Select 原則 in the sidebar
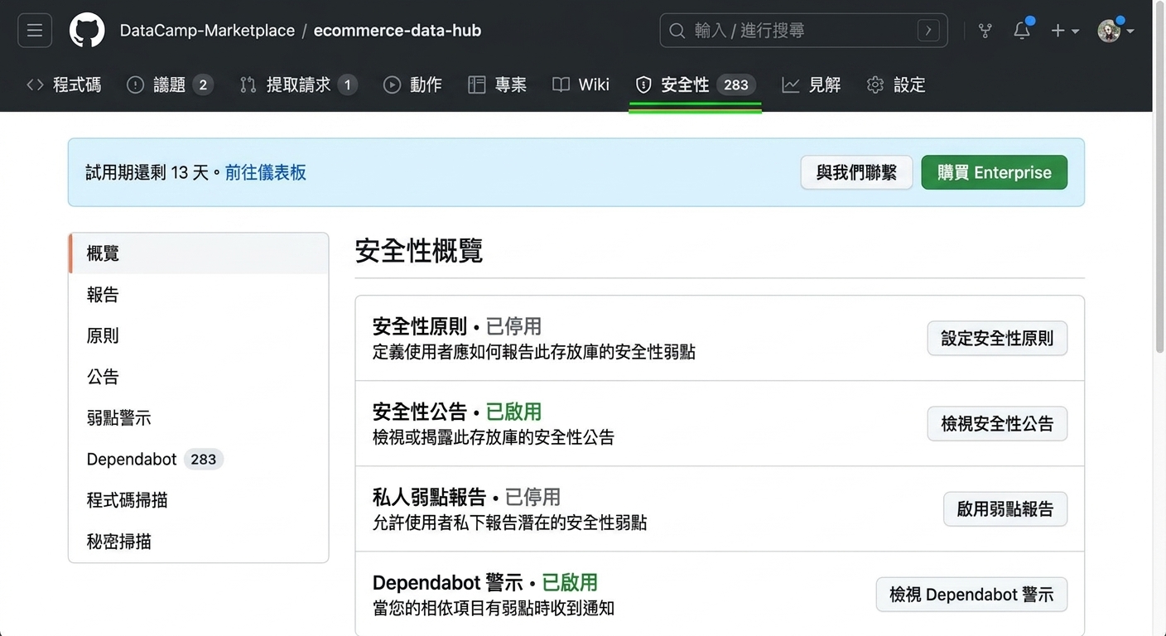Screen dimensions: 1166x636 click(x=199, y=335)
